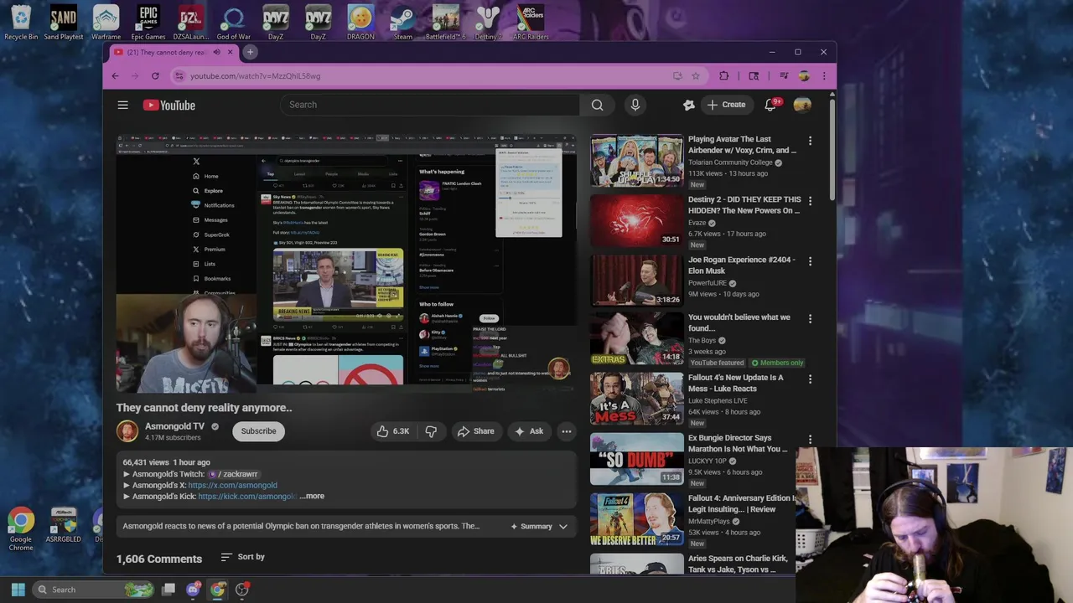This screenshot has height=603, width=1073.
Task: Open Chrome profile avatar in toolbar
Action: click(x=804, y=75)
